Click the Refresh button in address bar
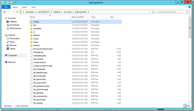194x111 pixels. coord(153,12)
